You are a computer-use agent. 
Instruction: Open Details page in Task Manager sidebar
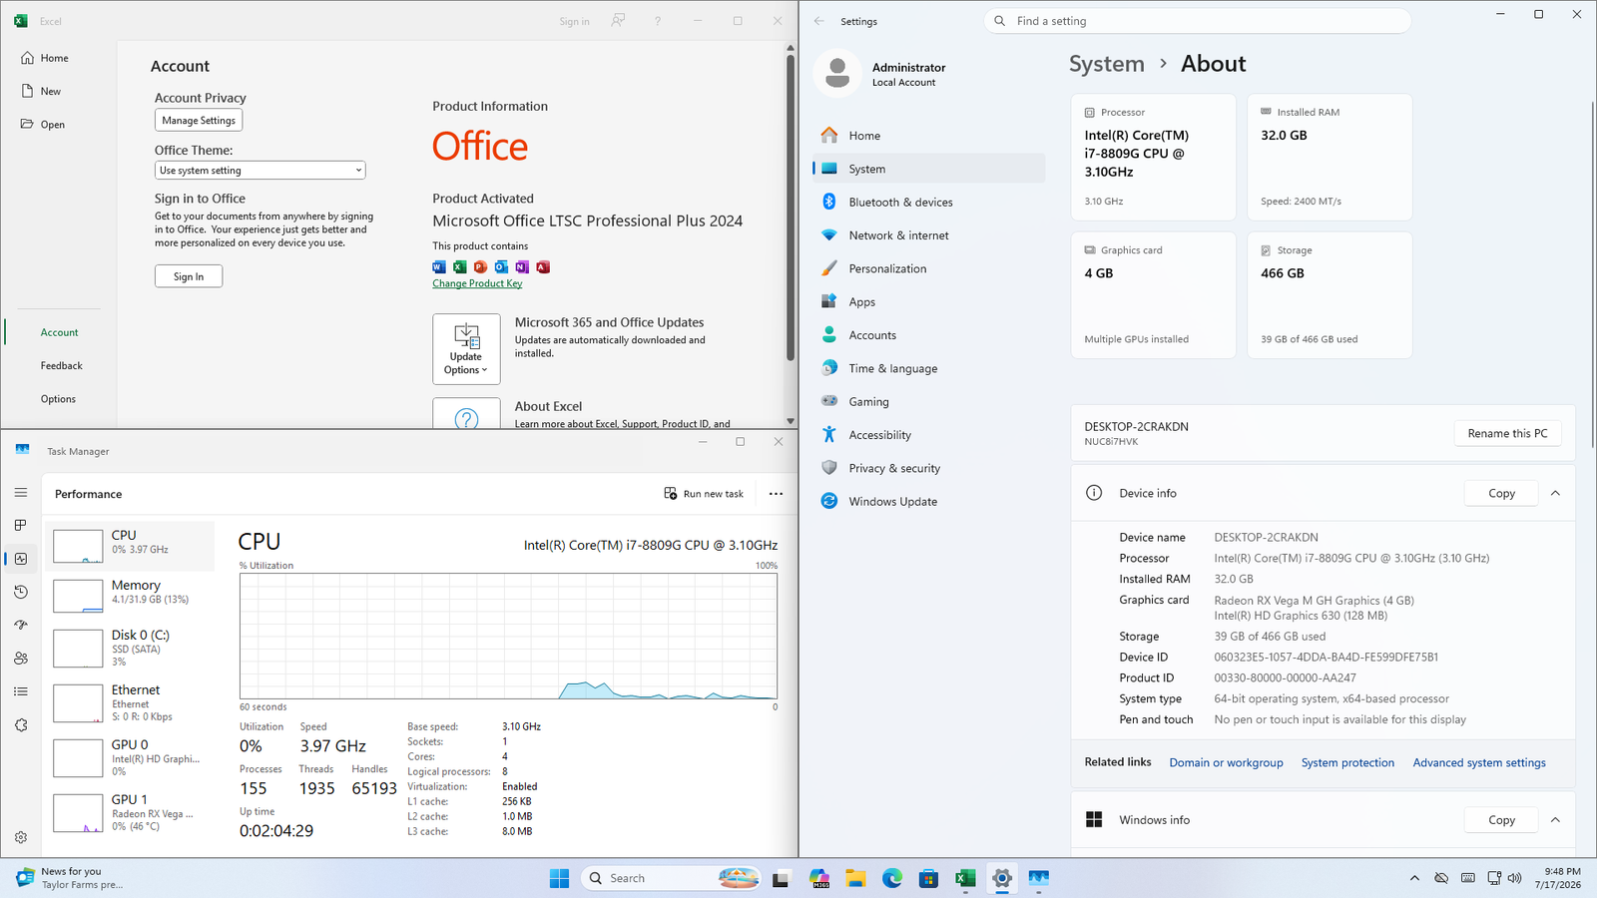tap(21, 691)
